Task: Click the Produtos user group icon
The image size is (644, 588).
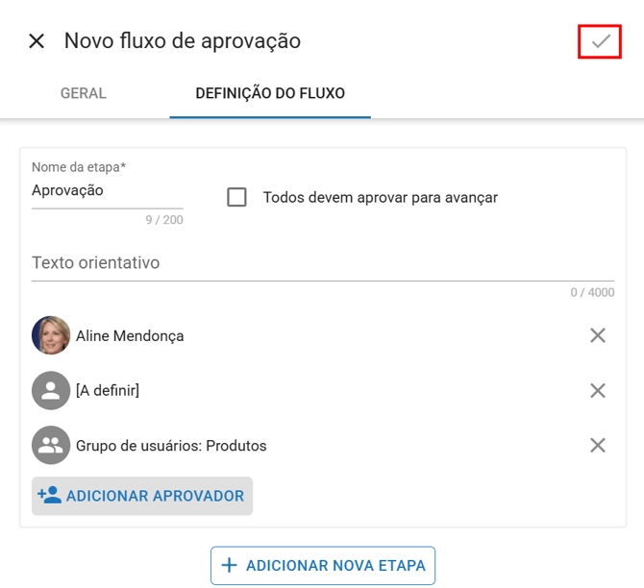Action: 51,445
